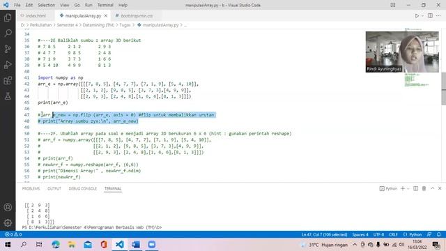Click breadcrumb Semester 4 folder
Viewport: 446px width, 251px height.
click(x=67, y=25)
